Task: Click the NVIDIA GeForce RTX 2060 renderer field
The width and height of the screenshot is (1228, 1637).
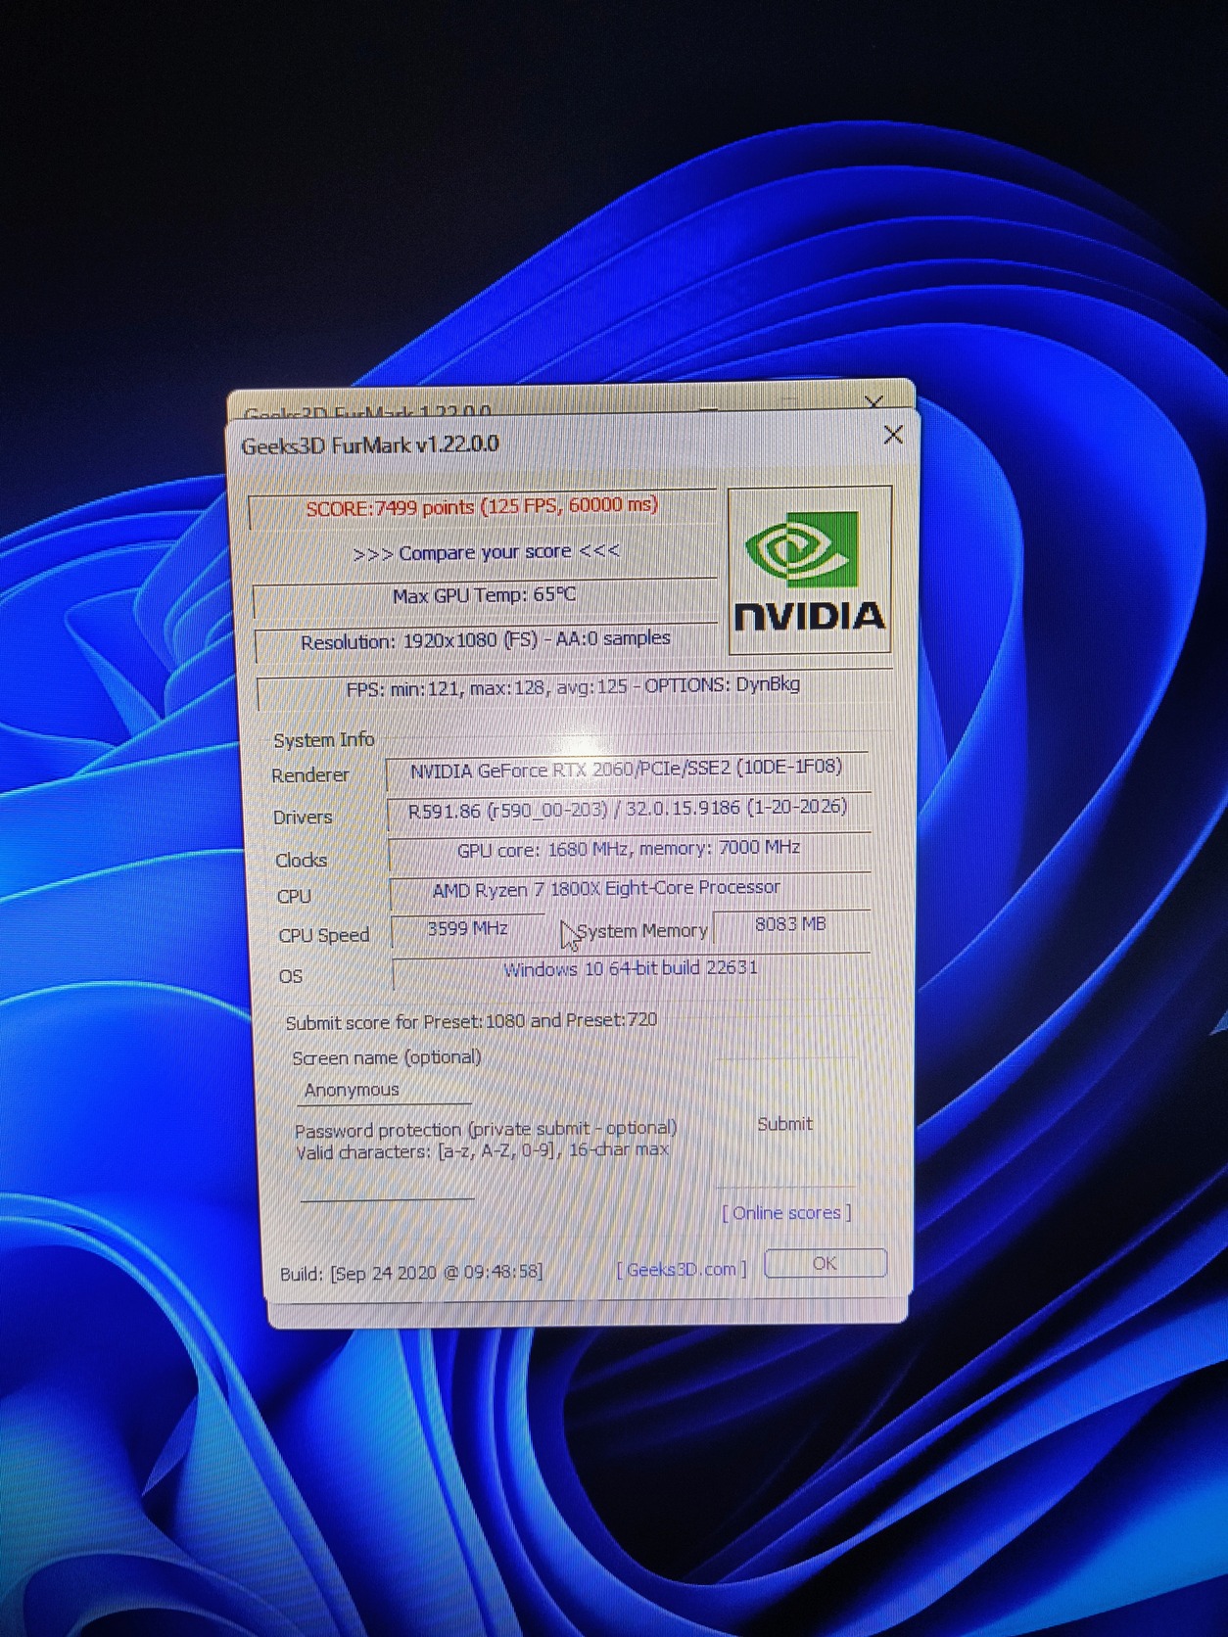Action: (x=627, y=771)
